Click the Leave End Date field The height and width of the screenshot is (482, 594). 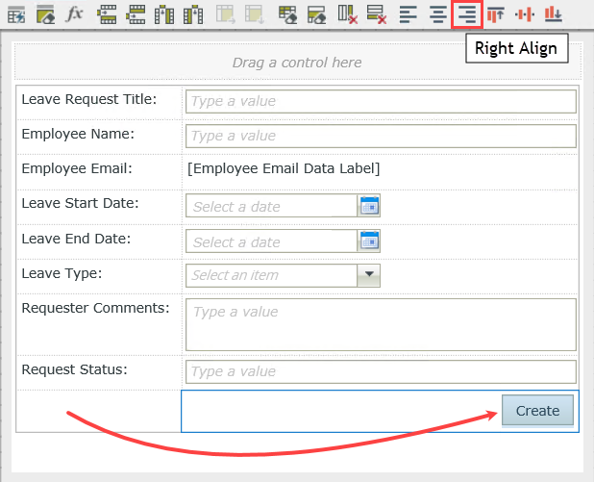click(272, 241)
